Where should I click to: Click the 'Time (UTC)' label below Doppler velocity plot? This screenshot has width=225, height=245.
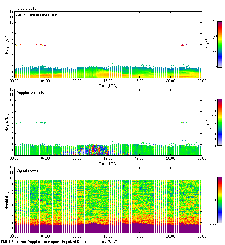coord(108,163)
